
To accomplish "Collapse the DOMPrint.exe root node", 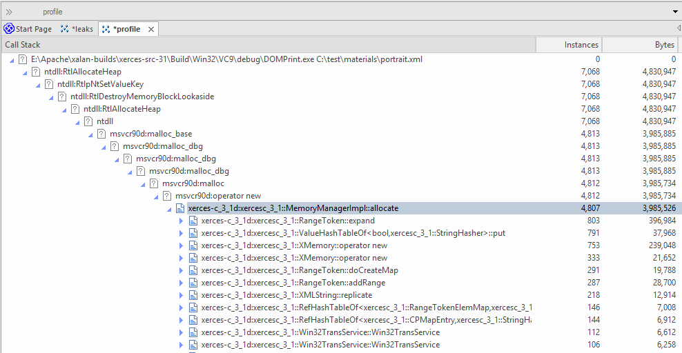I will pos(12,59).
